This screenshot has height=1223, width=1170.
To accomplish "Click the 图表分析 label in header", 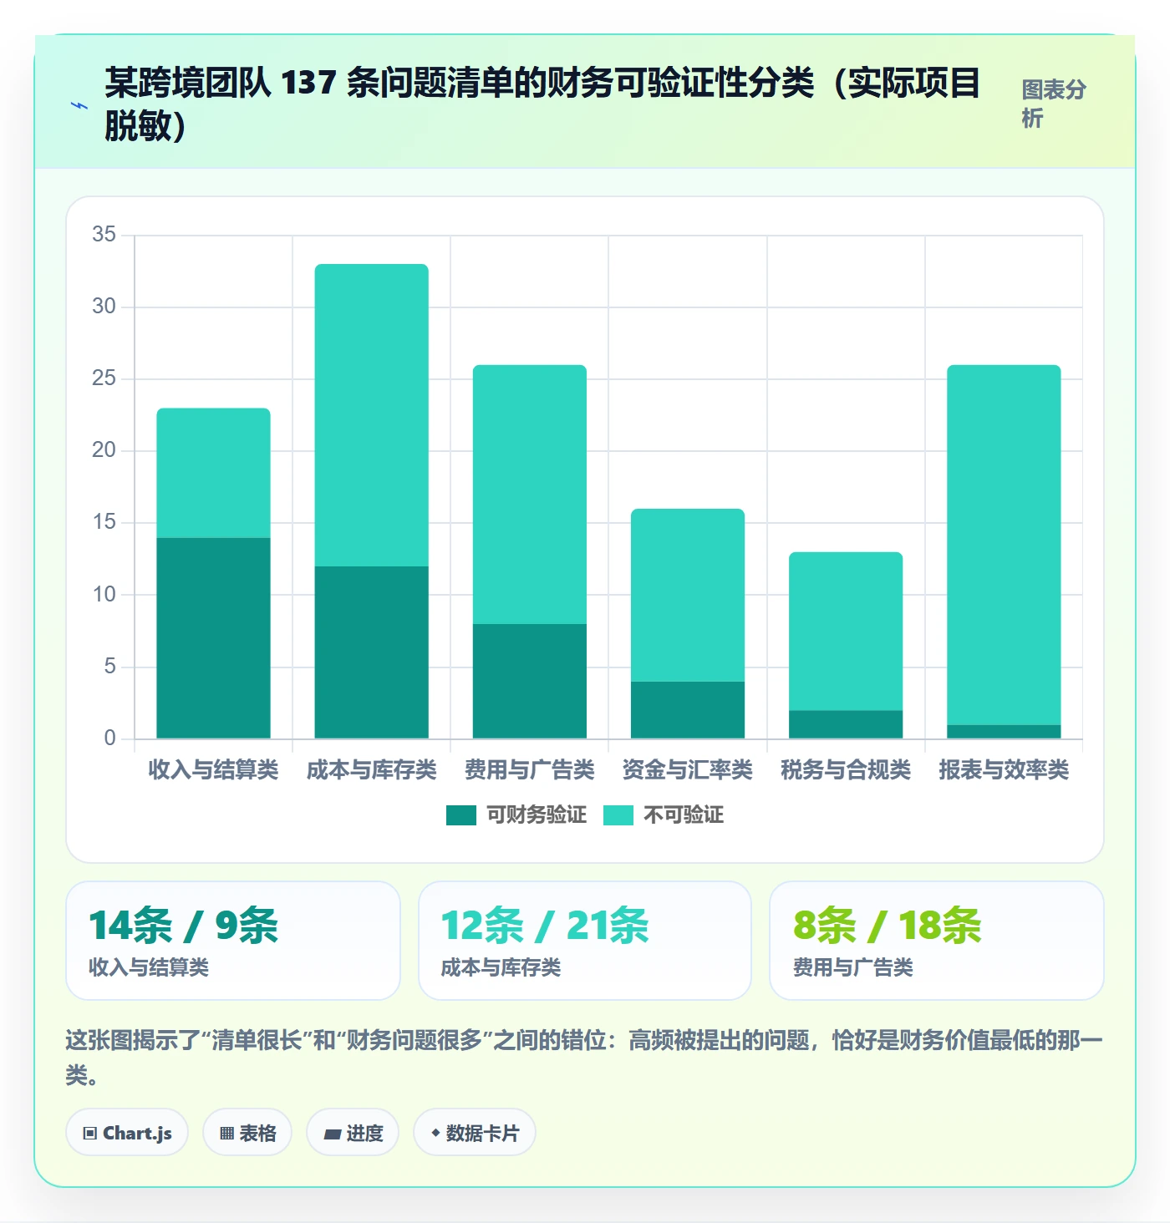I will pos(1053,104).
